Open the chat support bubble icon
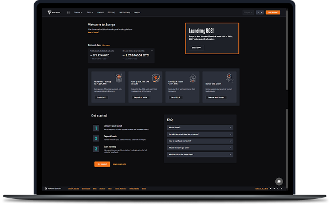The image size is (331, 205). pos(279,181)
